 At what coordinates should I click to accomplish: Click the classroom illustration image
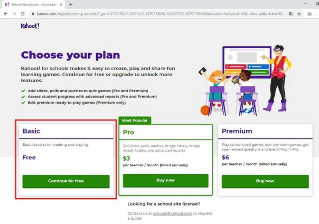tap(245, 80)
